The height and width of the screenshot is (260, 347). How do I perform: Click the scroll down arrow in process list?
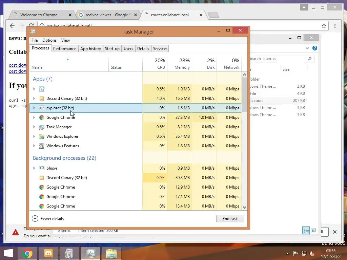click(244, 208)
